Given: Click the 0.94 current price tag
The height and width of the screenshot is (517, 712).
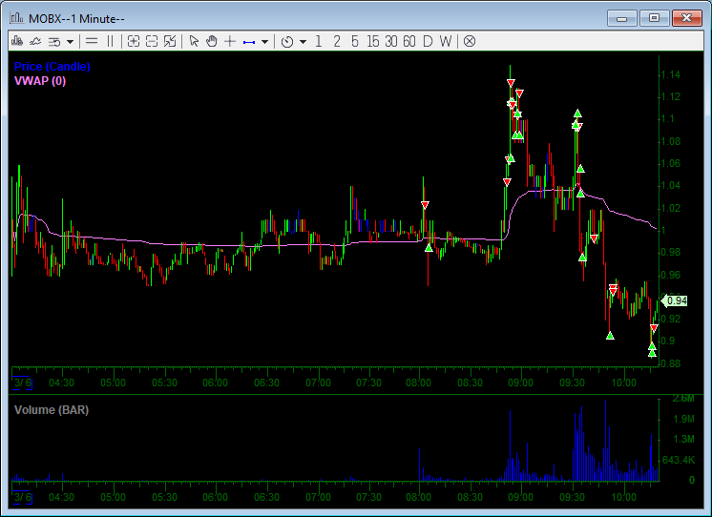Looking at the screenshot, I should (675, 300).
